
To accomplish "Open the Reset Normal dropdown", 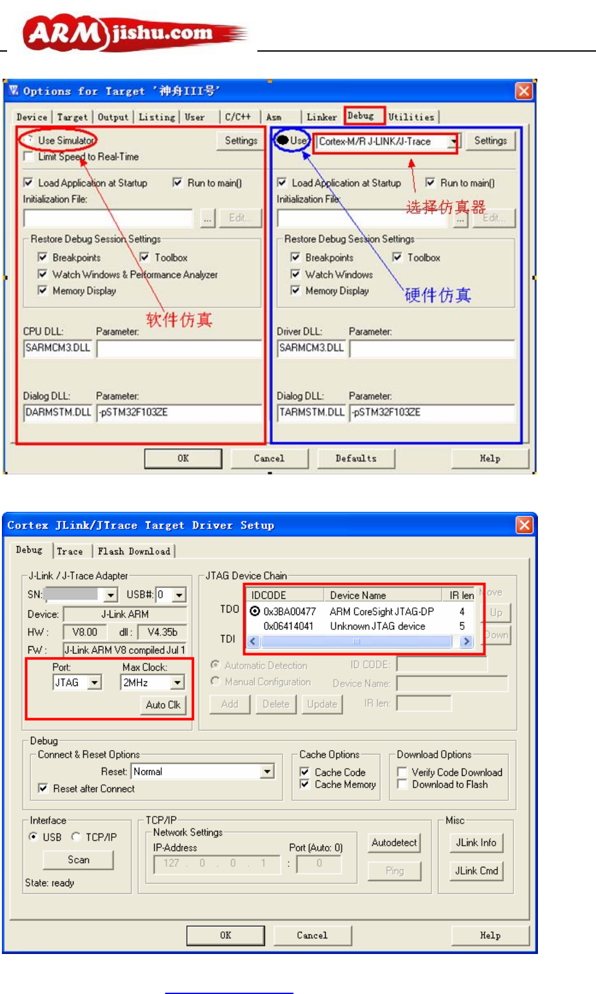I will coord(268,771).
